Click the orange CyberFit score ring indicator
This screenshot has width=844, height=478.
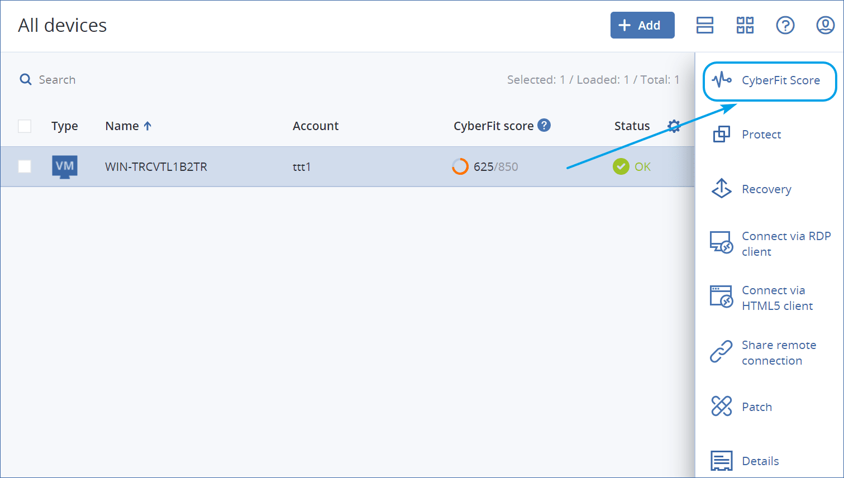click(460, 166)
